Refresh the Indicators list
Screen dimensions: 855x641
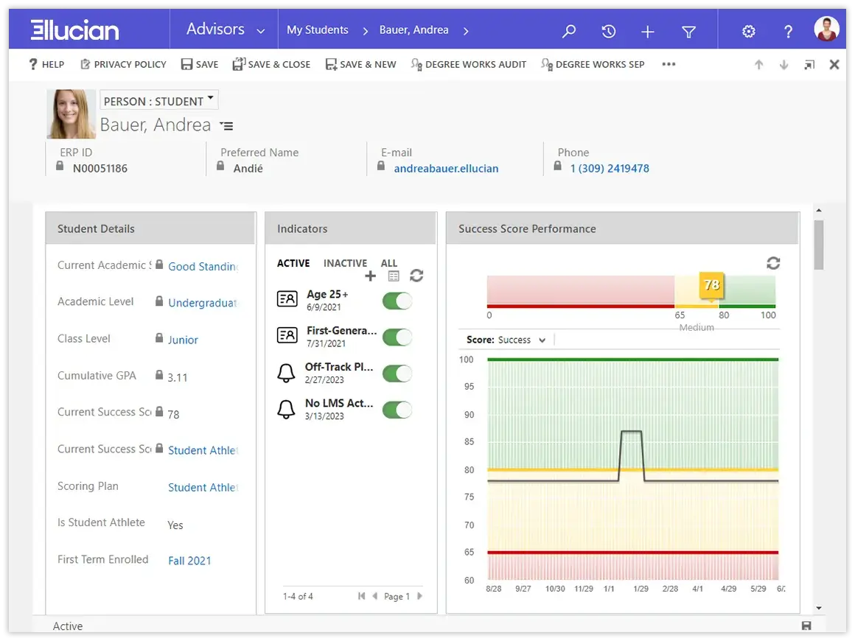tap(416, 276)
